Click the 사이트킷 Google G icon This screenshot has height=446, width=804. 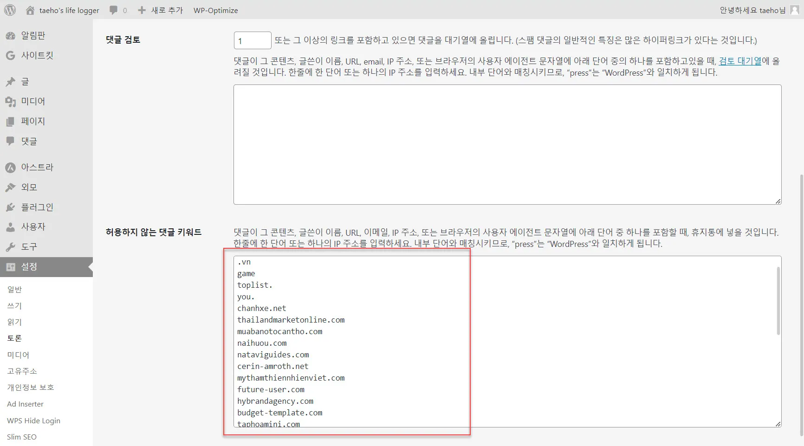pos(10,56)
